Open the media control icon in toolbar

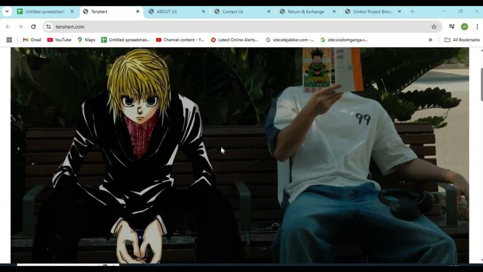451,27
